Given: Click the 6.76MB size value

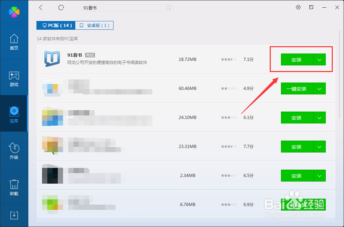Looking at the screenshot, I should pos(187,204).
